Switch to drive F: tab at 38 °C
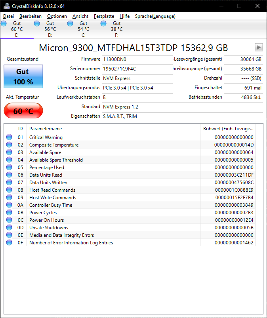The width and height of the screenshot is (267, 318). [x=116, y=29]
